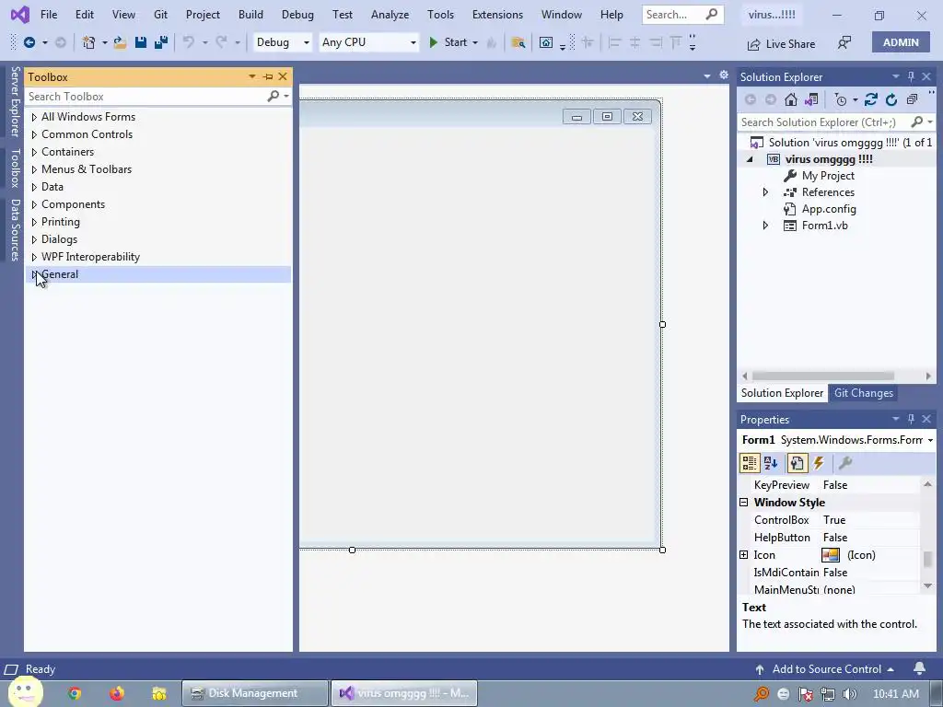This screenshot has height=707, width=943.
Task: Click the designer settings gear icon
Action: [x=724, y=75]
